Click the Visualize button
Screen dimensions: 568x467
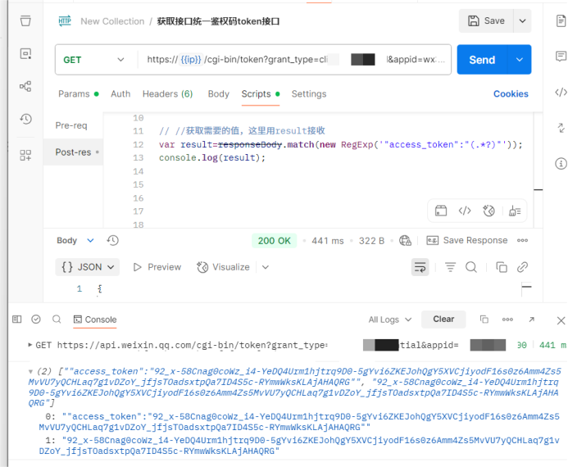click(x=223, y=267)
